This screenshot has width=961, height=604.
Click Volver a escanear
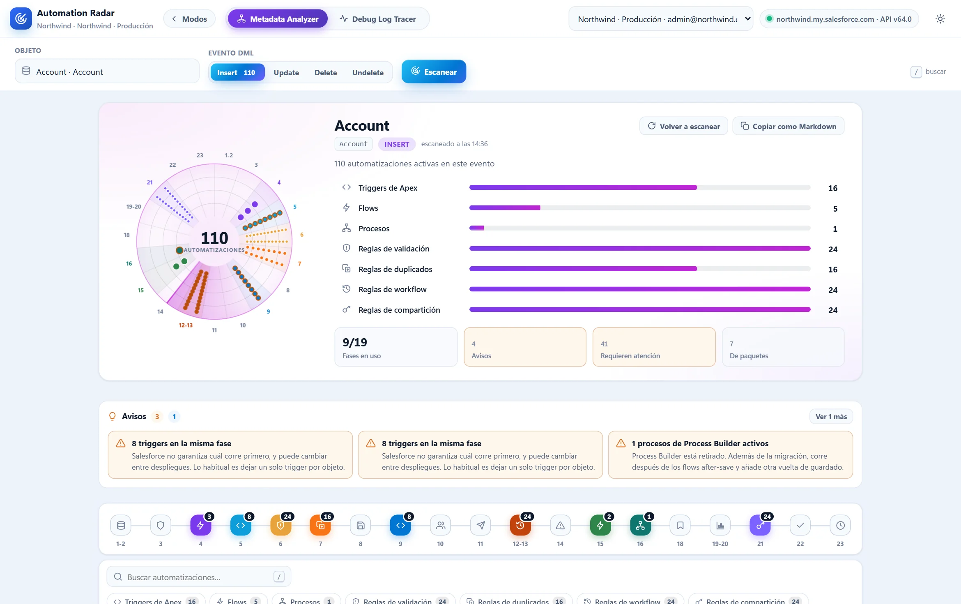tap(683, 126)
